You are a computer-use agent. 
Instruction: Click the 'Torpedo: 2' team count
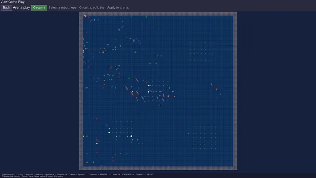click(x=140, y=175)
